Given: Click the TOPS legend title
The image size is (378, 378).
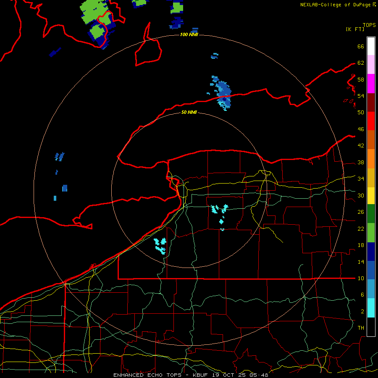Looking at the screenshot, I should point(369,25).
